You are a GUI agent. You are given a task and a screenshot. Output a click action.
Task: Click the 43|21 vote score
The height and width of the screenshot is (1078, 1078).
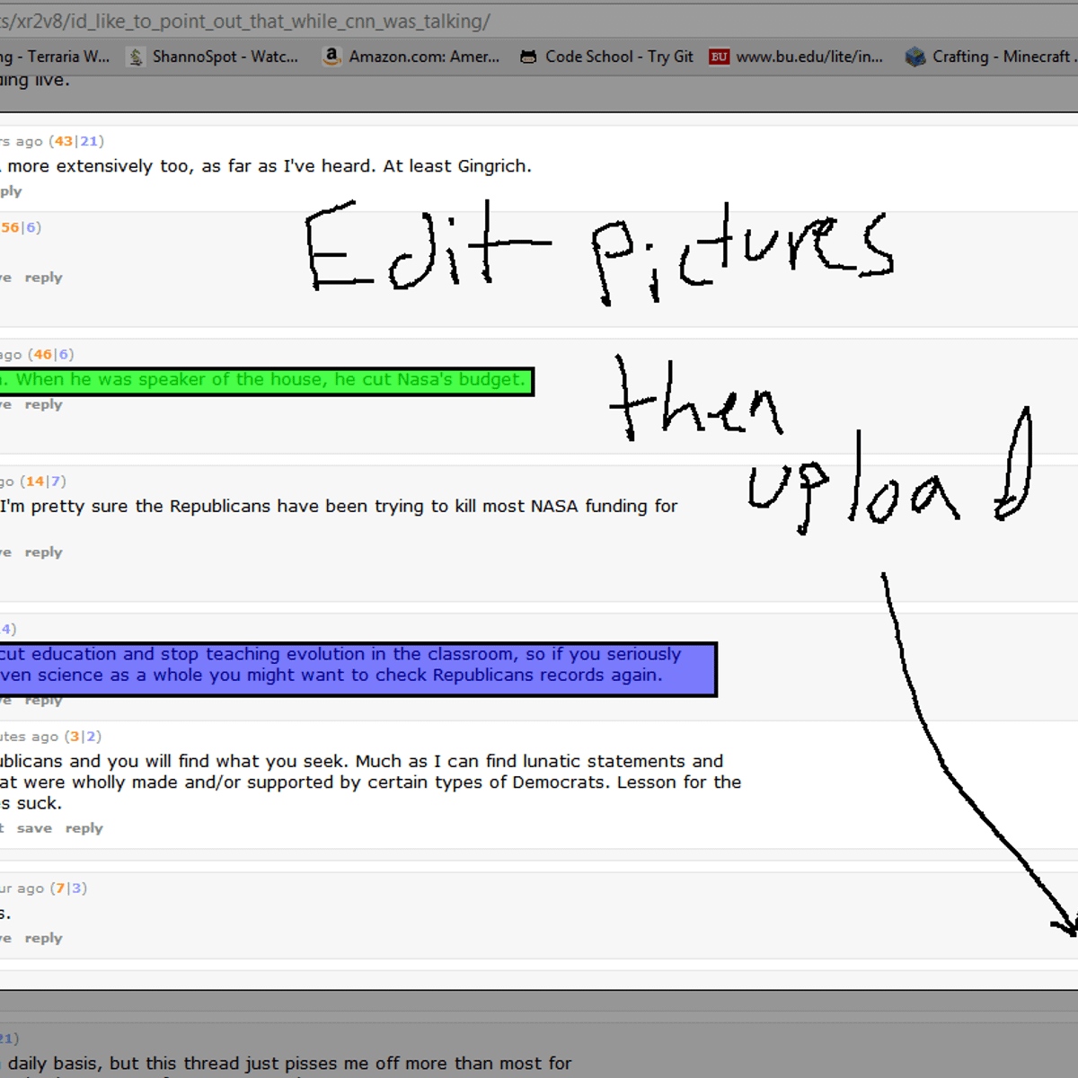(76, 141)
